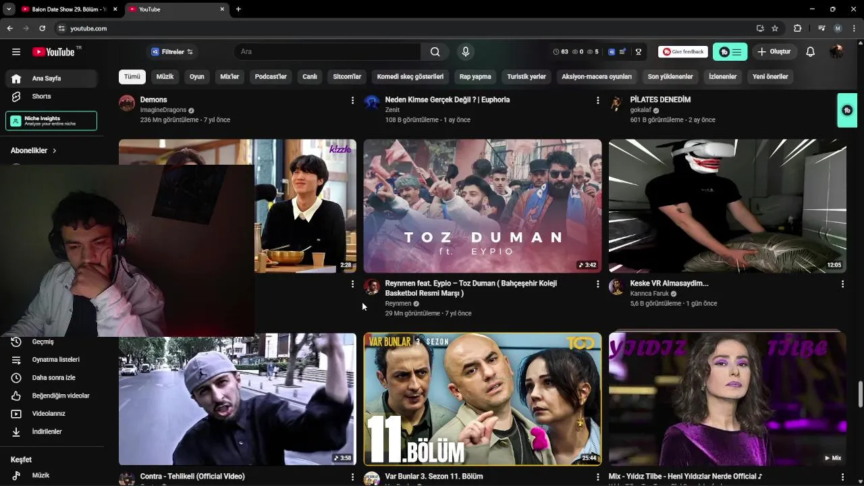Click Karınca Faruk channel avatar
The width and height of the screenshot is (864, 486).
click(x=616, y=287)
